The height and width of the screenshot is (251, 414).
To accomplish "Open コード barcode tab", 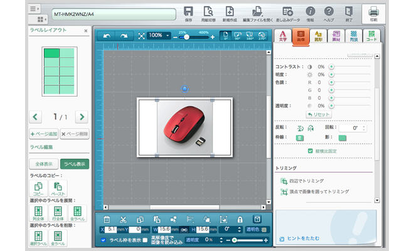I will click(x=371, y=36).
